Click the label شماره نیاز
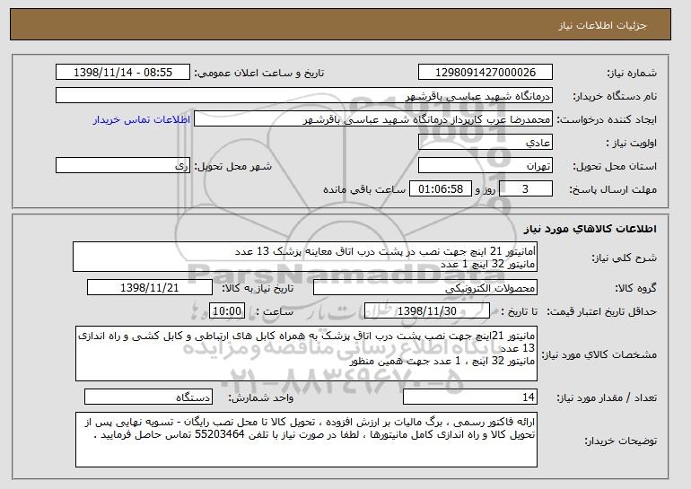Image resolution: width=691 pixels, height=489 pixels. coord(632,74)
